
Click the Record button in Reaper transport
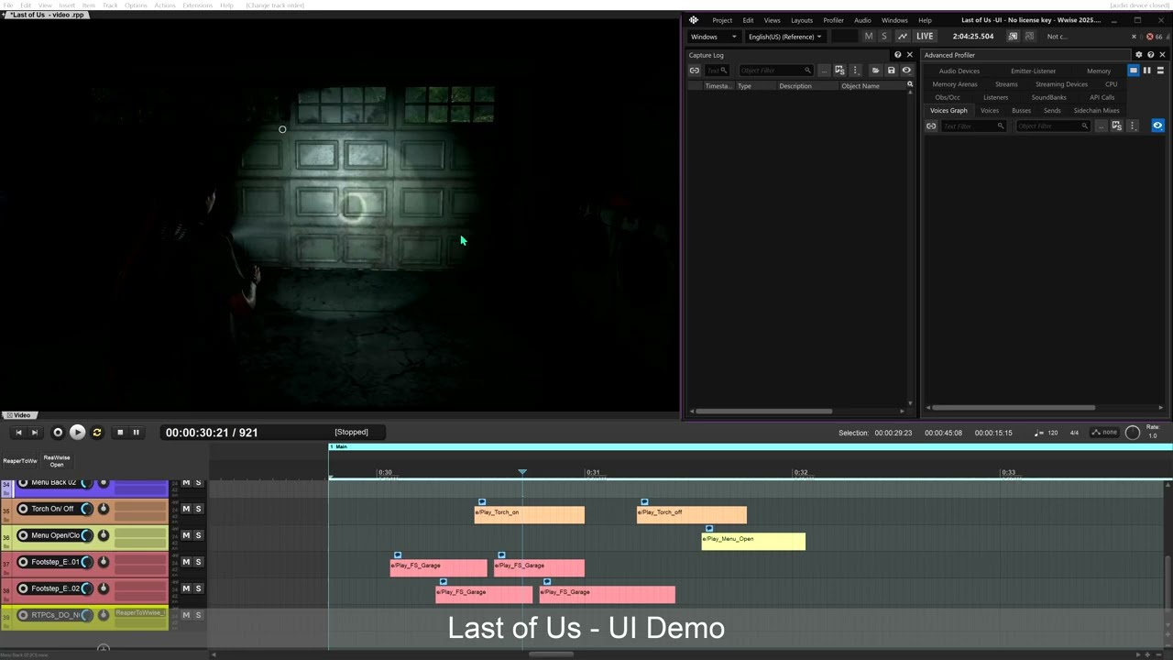pos(58,433)
